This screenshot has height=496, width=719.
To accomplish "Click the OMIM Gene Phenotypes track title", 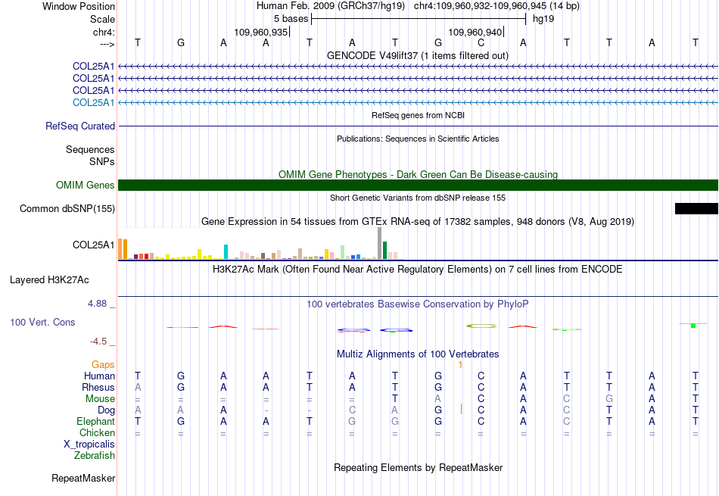I will (419, 175).
